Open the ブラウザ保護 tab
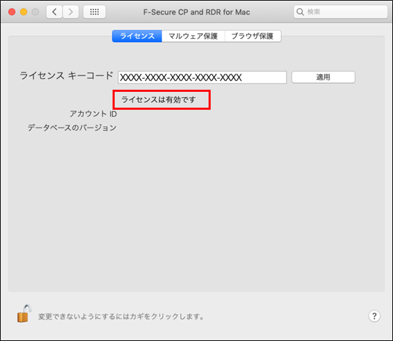Image resolution: width=393 pixels, height=341 pixels. (x=253, y=36)
